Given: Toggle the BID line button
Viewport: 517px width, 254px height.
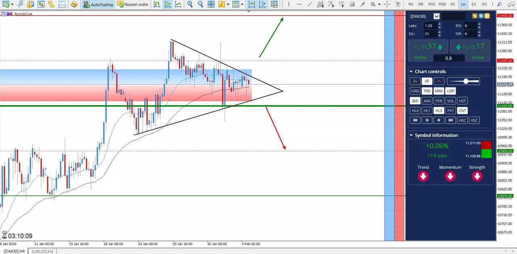Looking at the screenshot, I should click(415, 101).
